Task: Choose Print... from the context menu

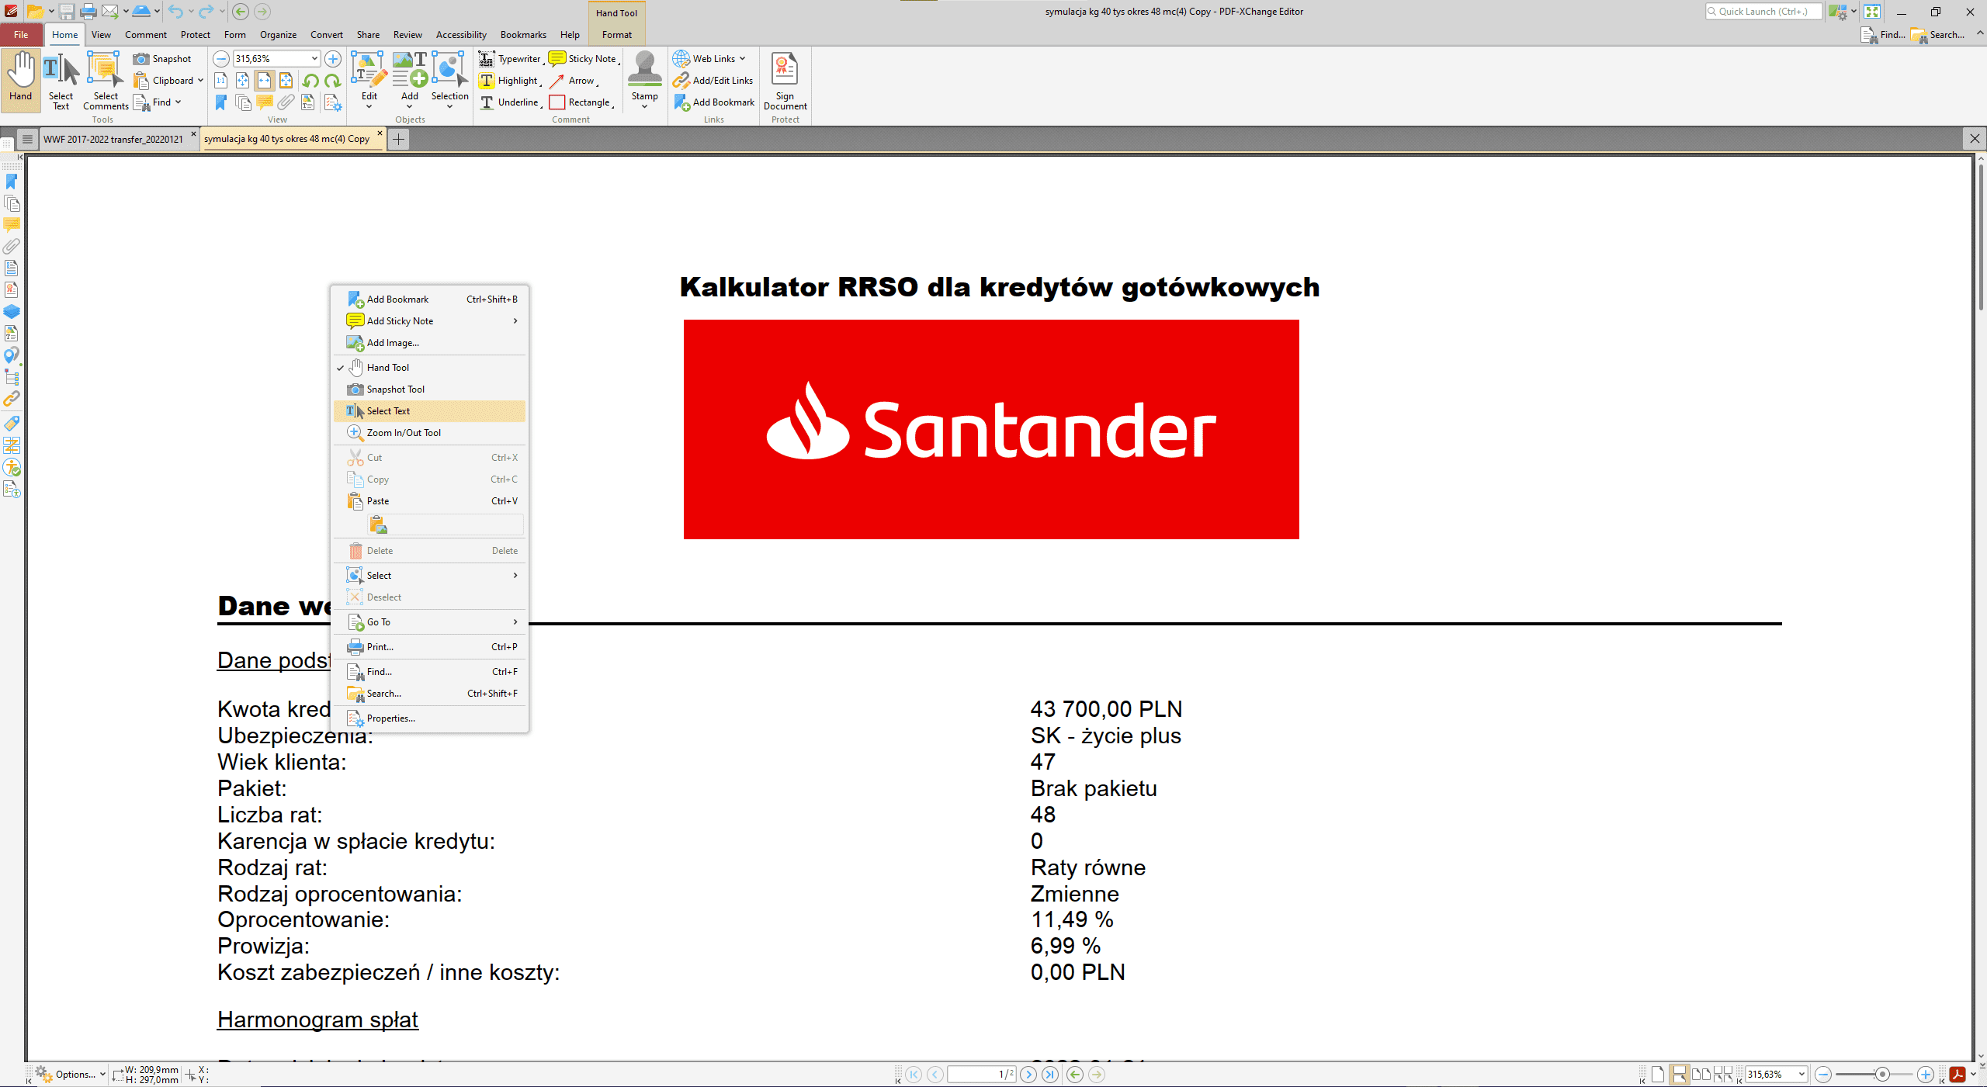Action: coord(380,646)
